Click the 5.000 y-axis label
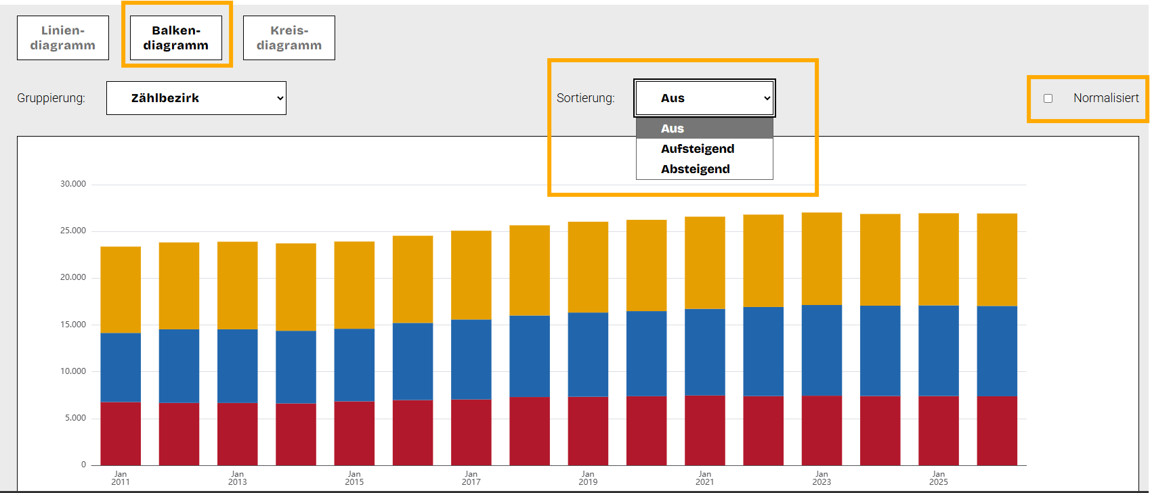The image size is (1150, 493). point(75,418)
